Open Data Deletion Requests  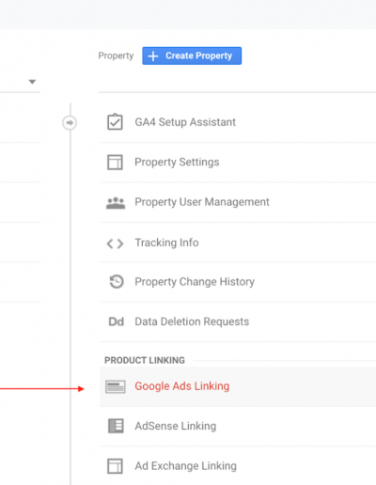pos(238,322)
